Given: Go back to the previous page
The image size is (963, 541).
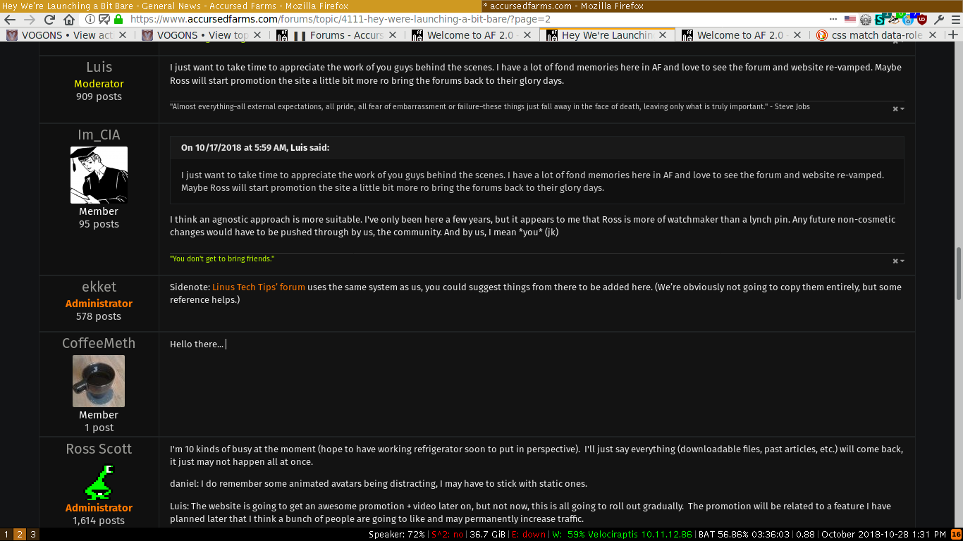Looking at the screenshot, I should [10, 20].
